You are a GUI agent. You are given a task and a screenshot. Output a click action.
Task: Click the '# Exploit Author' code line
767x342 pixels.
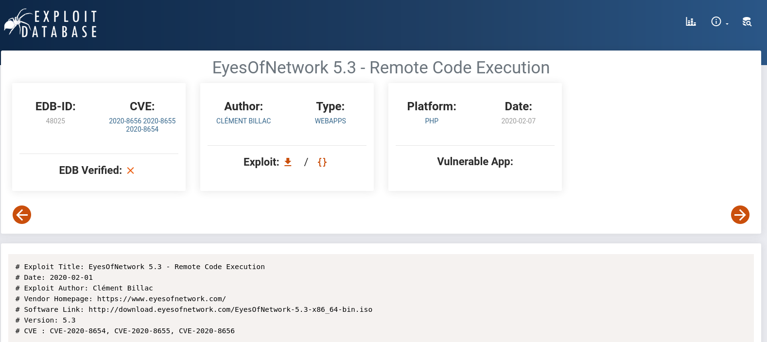(84, 288)
